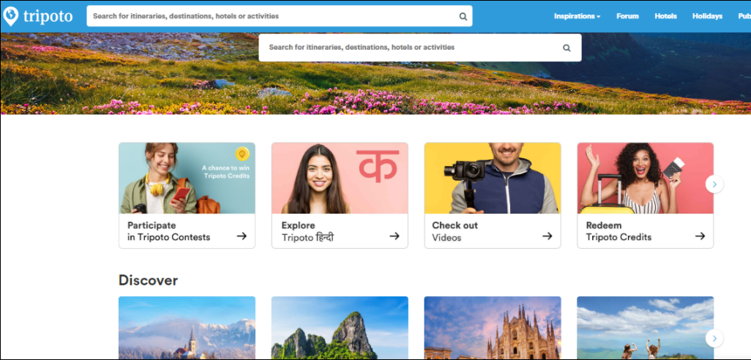Click the magnifier icon in top search bar
Screen dimensions: 751x360
(x=463, y=16)
